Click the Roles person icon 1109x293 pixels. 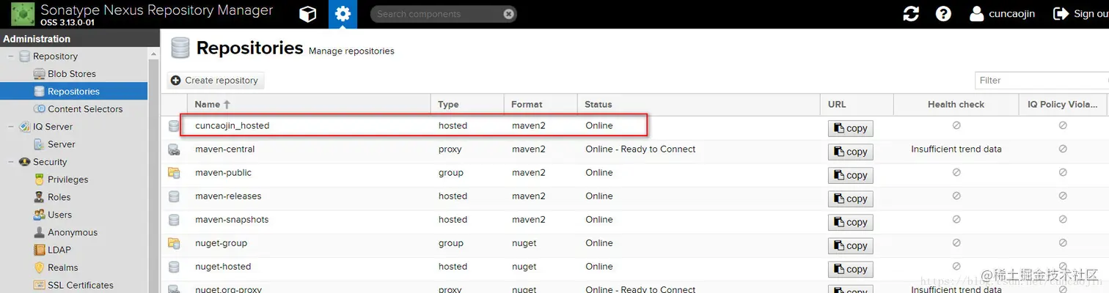(x=40, y=197)
